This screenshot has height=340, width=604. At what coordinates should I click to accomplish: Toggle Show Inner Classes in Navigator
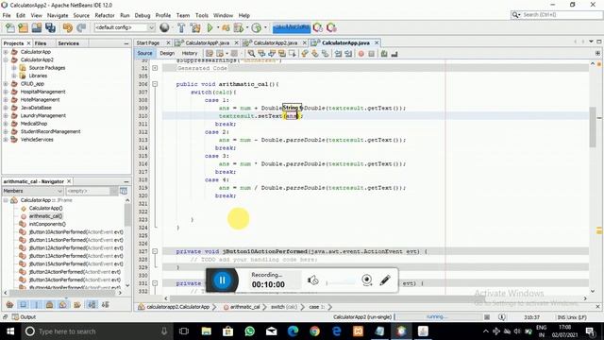pos(63,304)
